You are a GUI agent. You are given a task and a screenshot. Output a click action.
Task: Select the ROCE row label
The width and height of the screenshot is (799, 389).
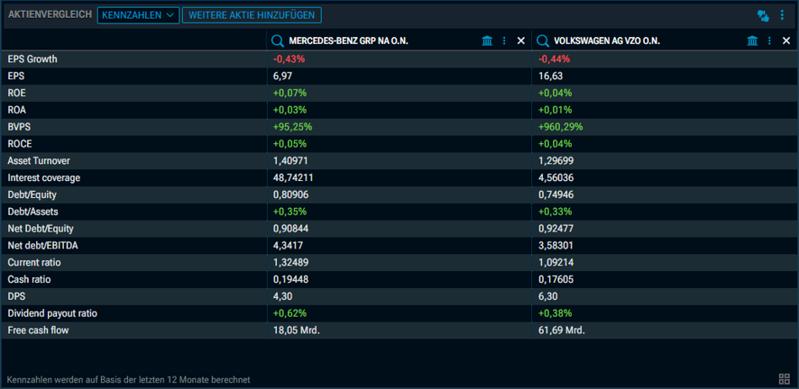[x=19, y=144]
